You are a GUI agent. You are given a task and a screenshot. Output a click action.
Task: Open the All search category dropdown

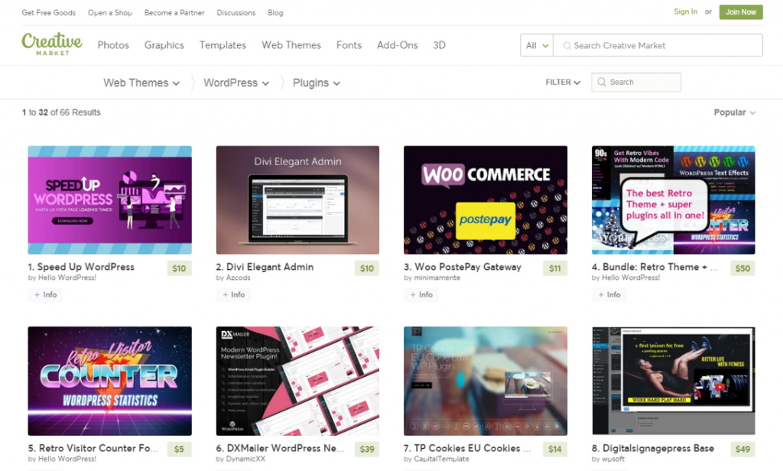537,45
